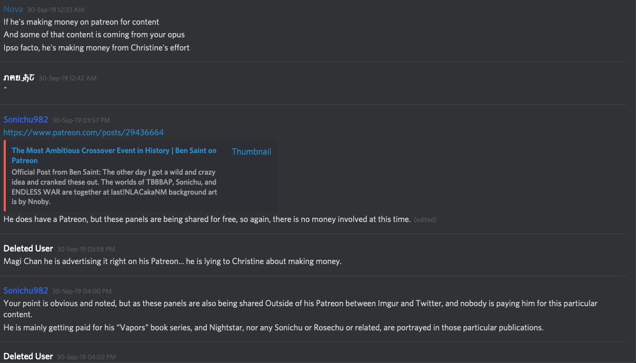Click the Sonichu982 username at 04:00 PM
This screenshot has width=636, height=363.
26,291
